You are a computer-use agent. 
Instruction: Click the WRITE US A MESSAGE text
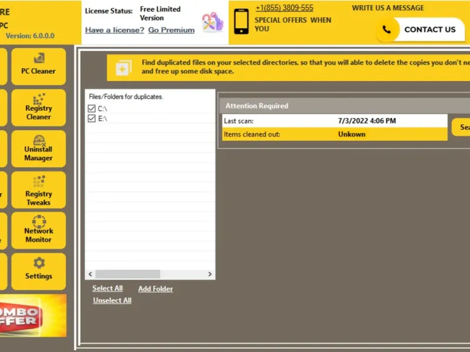pos(388,8)
